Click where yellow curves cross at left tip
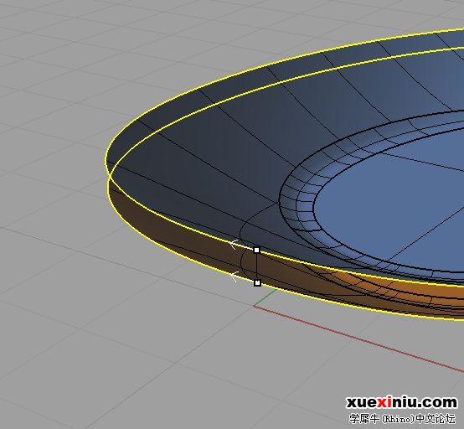Viewport: 464px width, 429px height. click(x=110, y=177)
